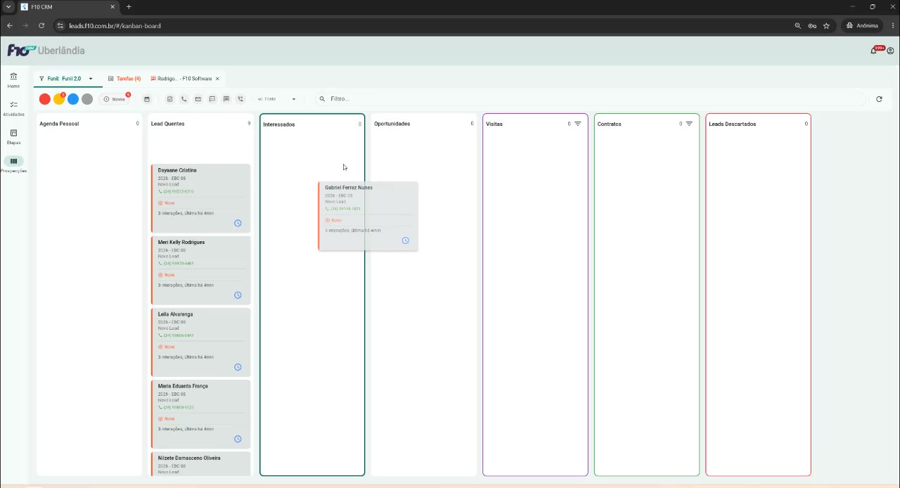Click the filled message filter icon
Viewport: 900px width, 488px height.
[x=226, y=99]
